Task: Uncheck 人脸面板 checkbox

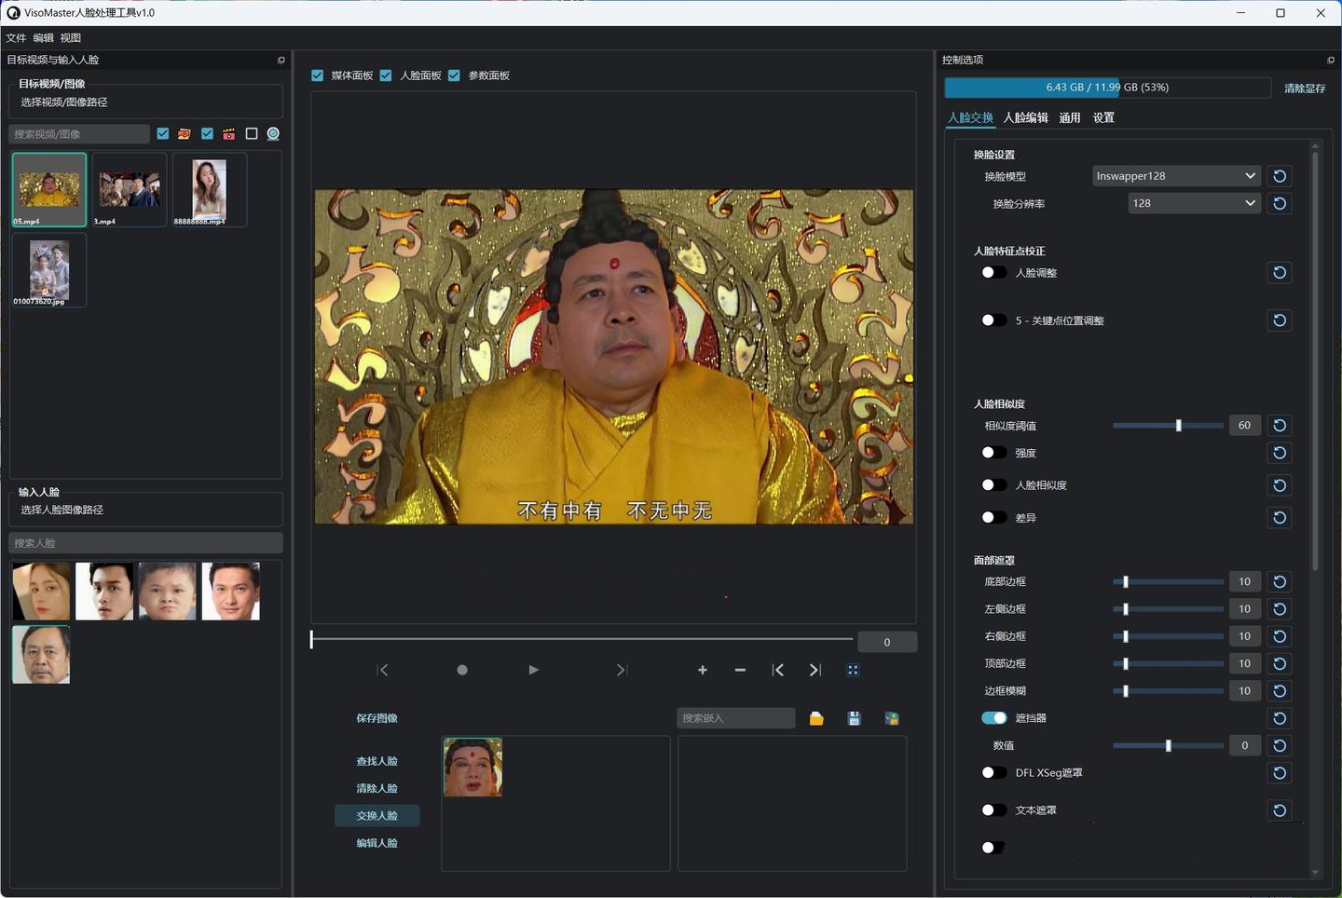Action: [x=386, y=75]
